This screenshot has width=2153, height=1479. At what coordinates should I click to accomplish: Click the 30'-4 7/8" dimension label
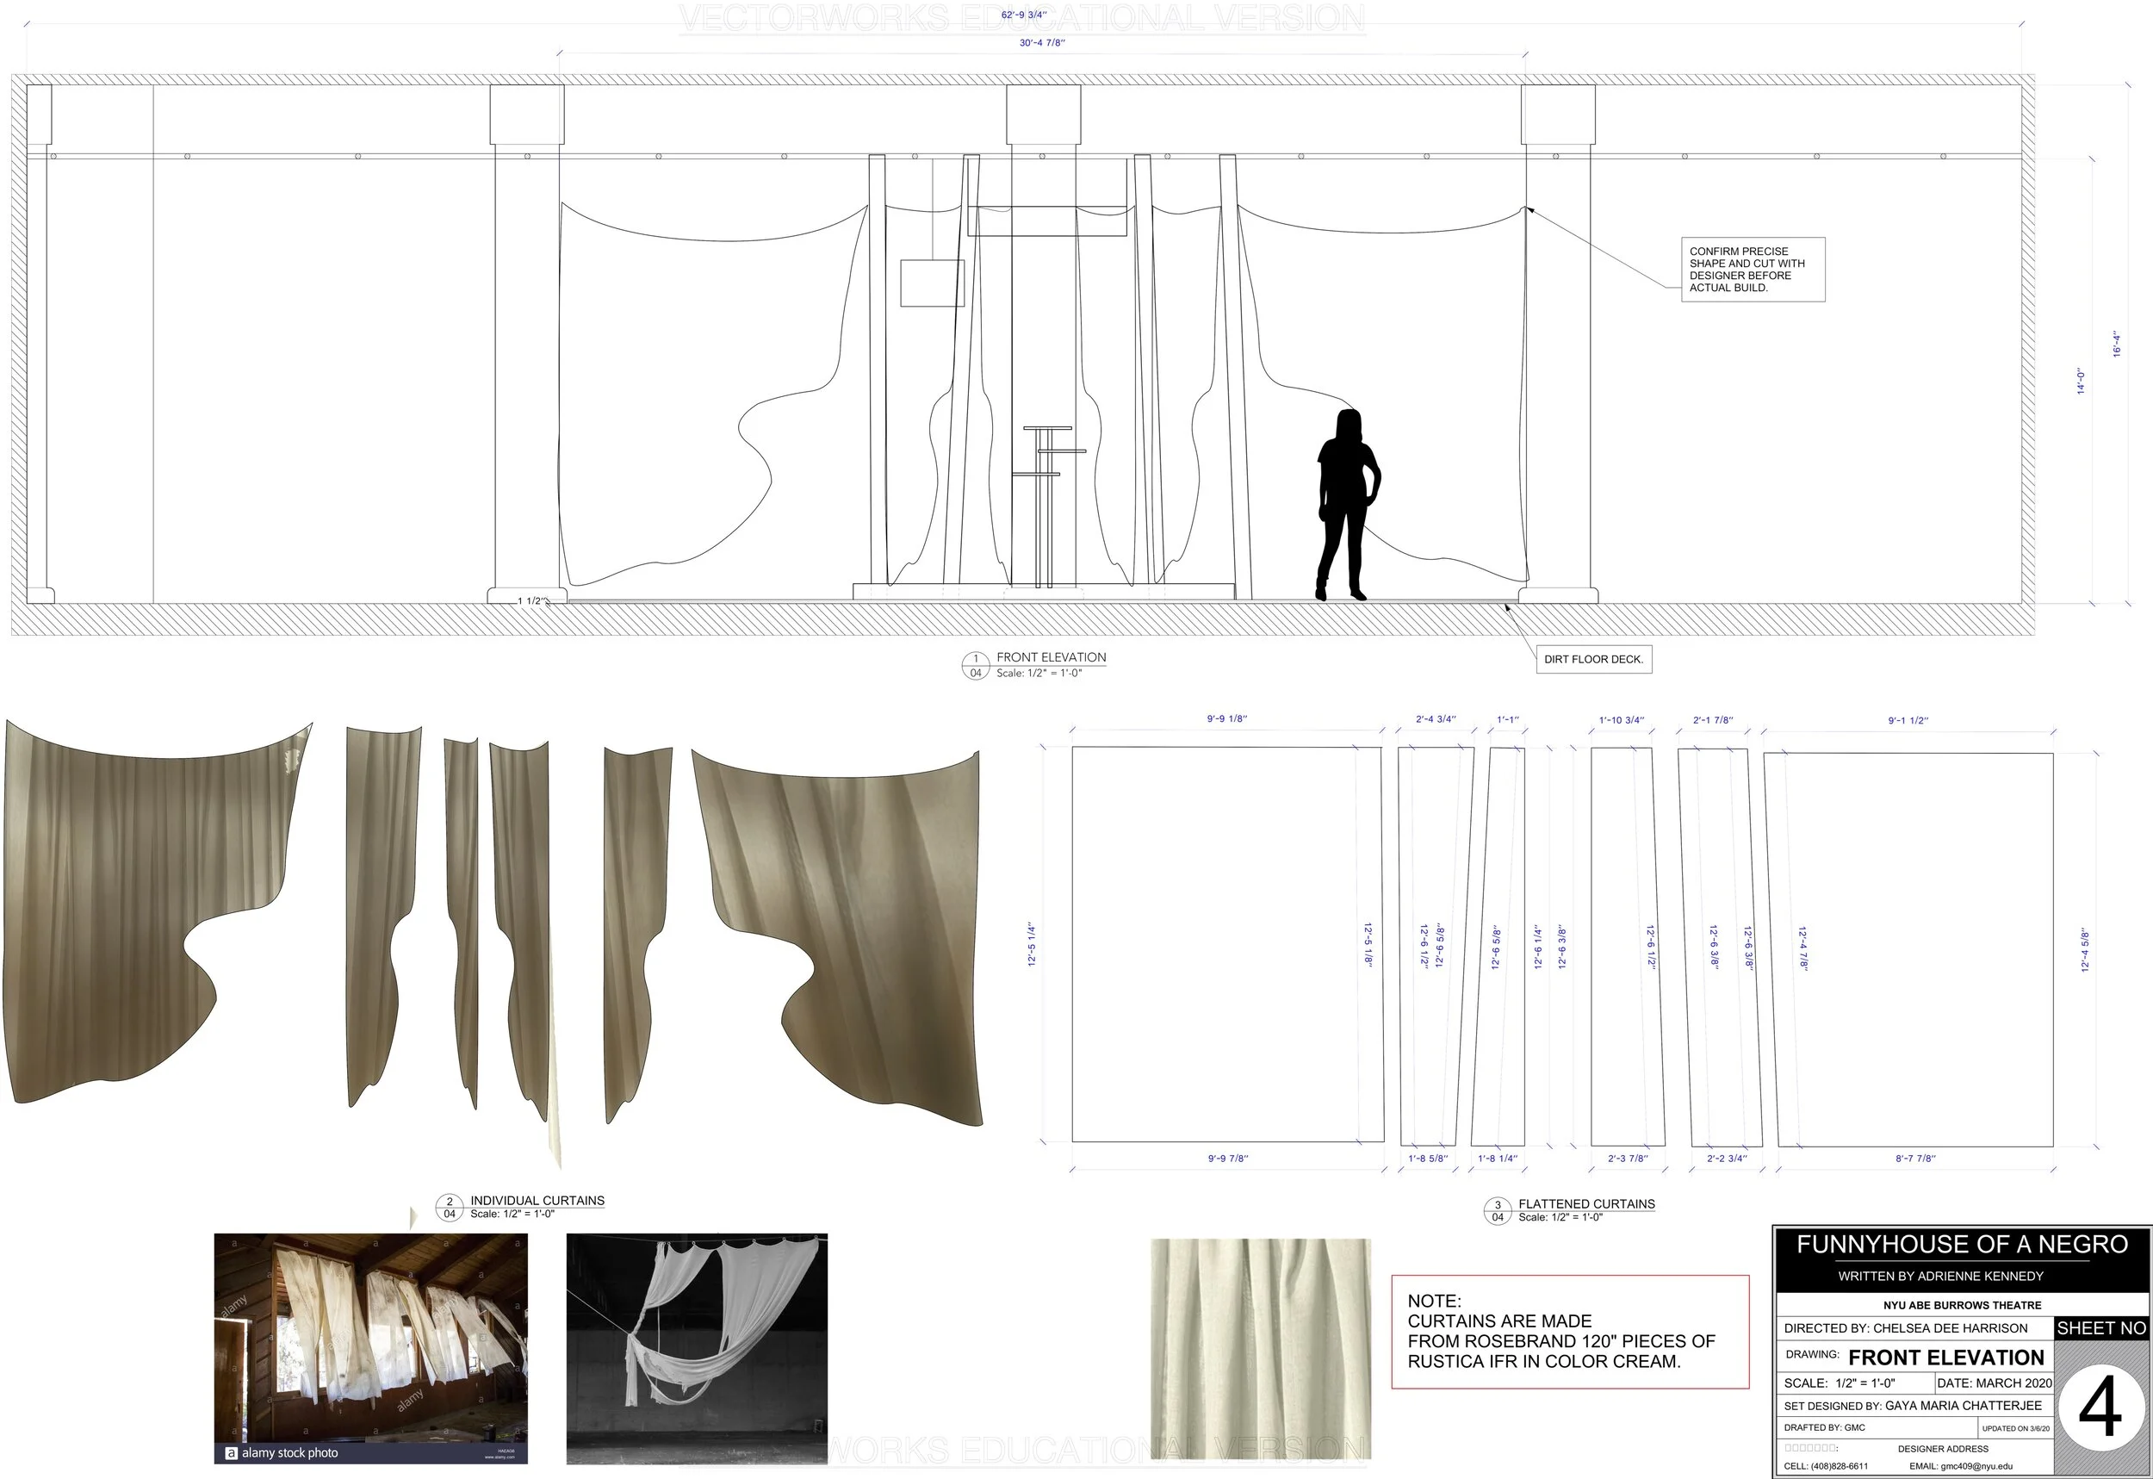click(1041, 42)
